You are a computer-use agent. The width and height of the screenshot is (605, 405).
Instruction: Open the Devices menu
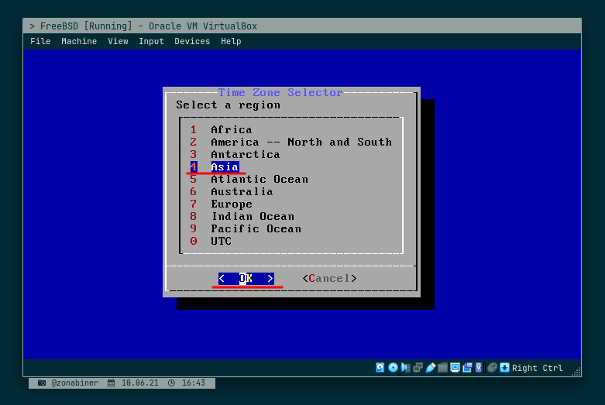pyautogui.click(x=192, y=41)
